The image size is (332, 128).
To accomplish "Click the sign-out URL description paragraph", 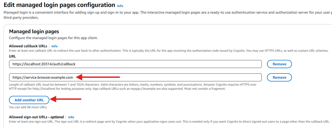I will click(169, 122).
